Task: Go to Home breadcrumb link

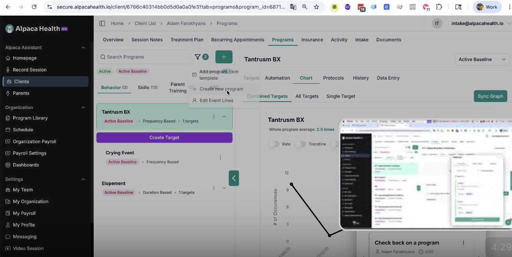Action: [117, 23]
